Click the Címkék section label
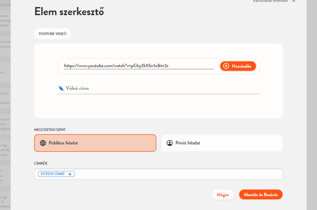This screenshot has width=317, height=210. (x=41, y=163)
